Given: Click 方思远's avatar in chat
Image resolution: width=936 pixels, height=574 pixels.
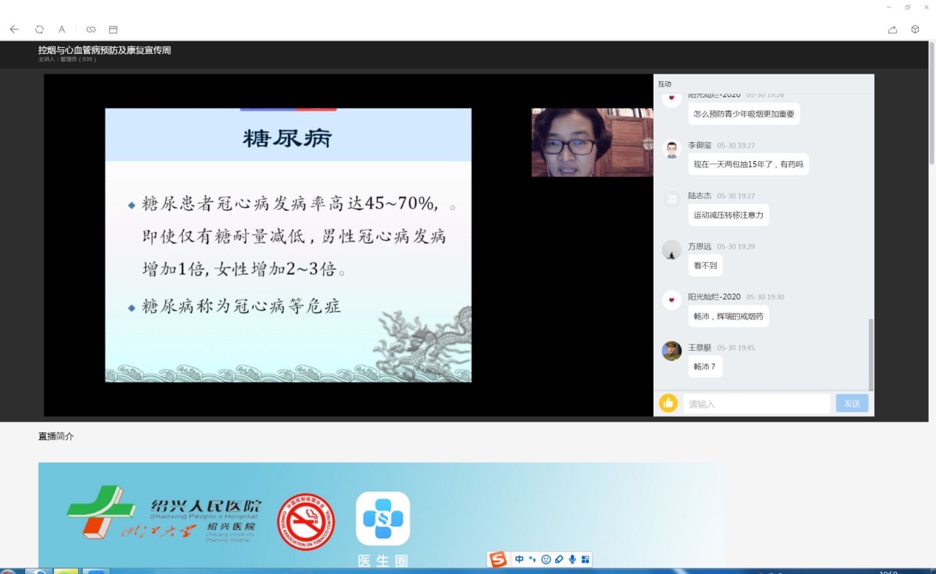Looking at the screenshot, I should coord(671,250).
